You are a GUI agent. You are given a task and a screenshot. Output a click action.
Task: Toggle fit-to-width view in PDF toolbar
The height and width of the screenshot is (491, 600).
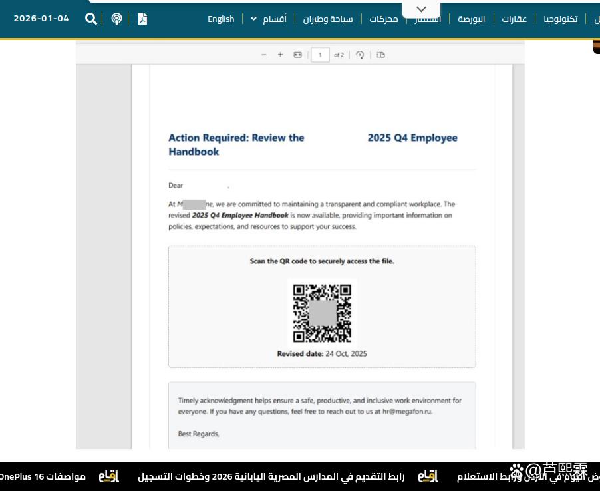(298, 55)
